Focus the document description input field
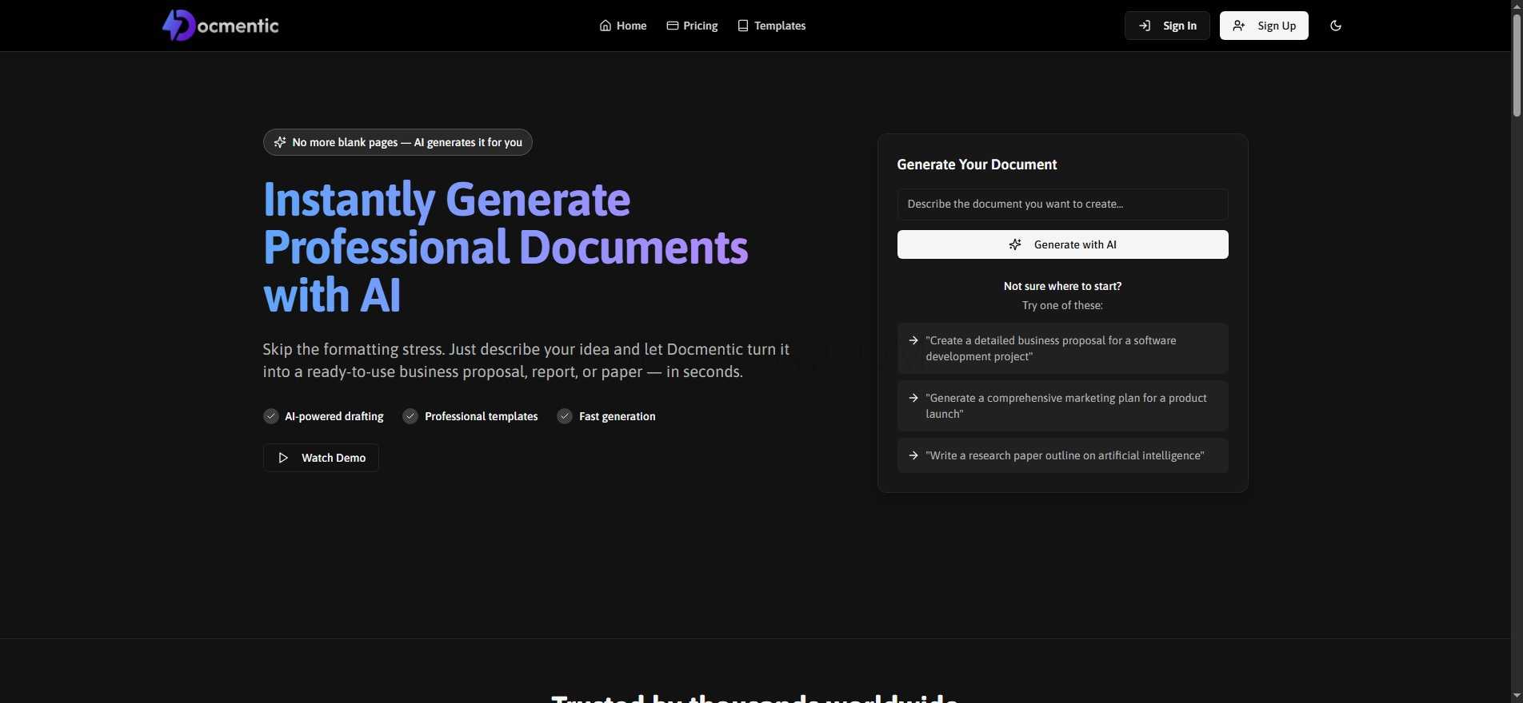Image resolution: width=1523 pixels, height=703 pixels. pyautogui.click(x=1062, y=205)
